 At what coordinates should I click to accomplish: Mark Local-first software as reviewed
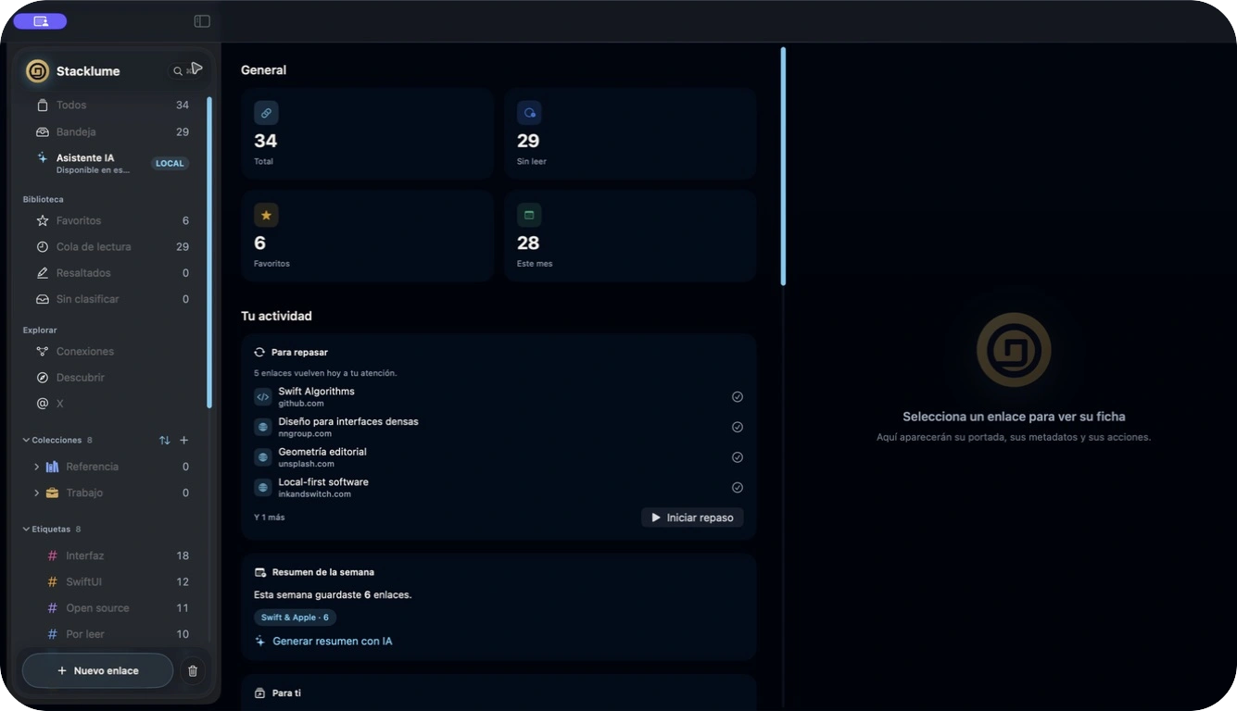(738, 487)
